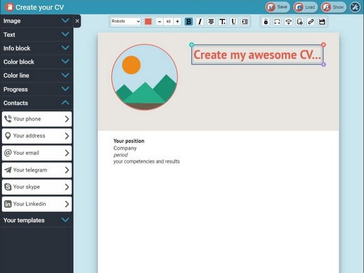Screen dimensions: 364x273
Task: Add Your phone contact
Action: (36, 119)
